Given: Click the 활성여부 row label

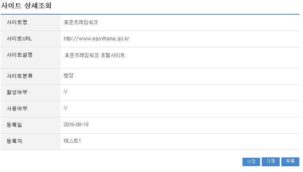Looking at the screenshot, I should pos(17,92).
